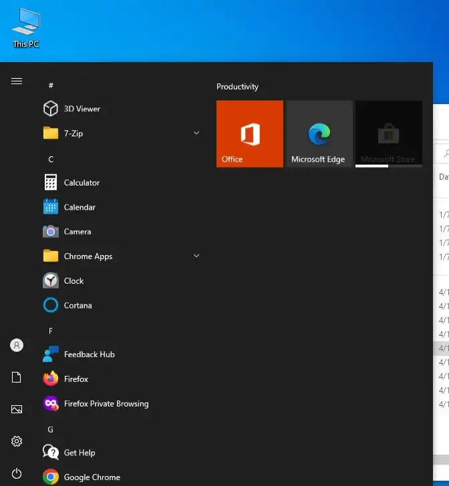This screenshot has width=449, height=486.
Task: Open the Calendar app icon
Action: coord(51,207)
